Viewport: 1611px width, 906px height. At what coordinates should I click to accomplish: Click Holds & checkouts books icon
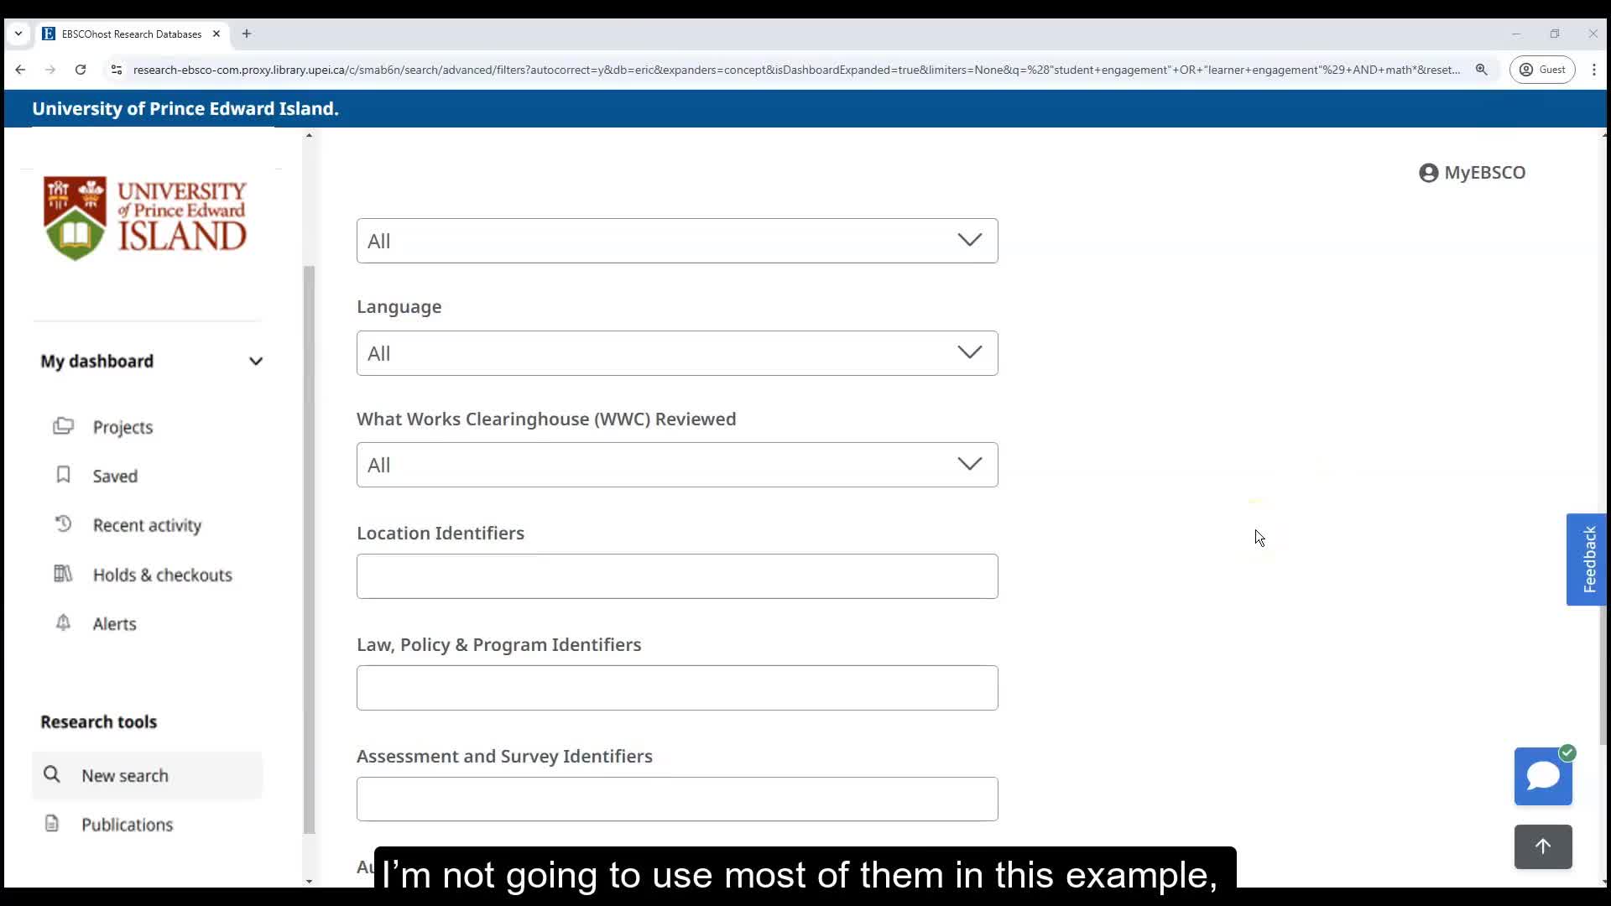[x=63, y=574]
